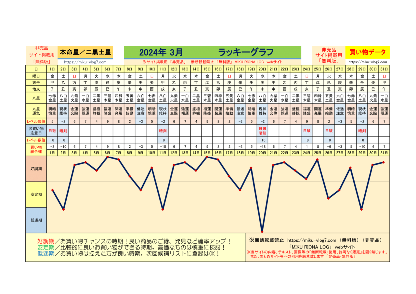Select the 日破 暗剣 cell for day 20
This screenshot has height=294, width=416.
[x=262, y=131]
